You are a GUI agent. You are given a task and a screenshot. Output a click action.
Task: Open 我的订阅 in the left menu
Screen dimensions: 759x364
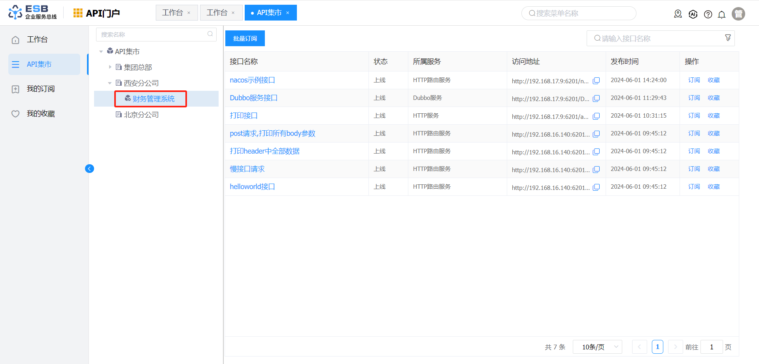tap(40, 89)
